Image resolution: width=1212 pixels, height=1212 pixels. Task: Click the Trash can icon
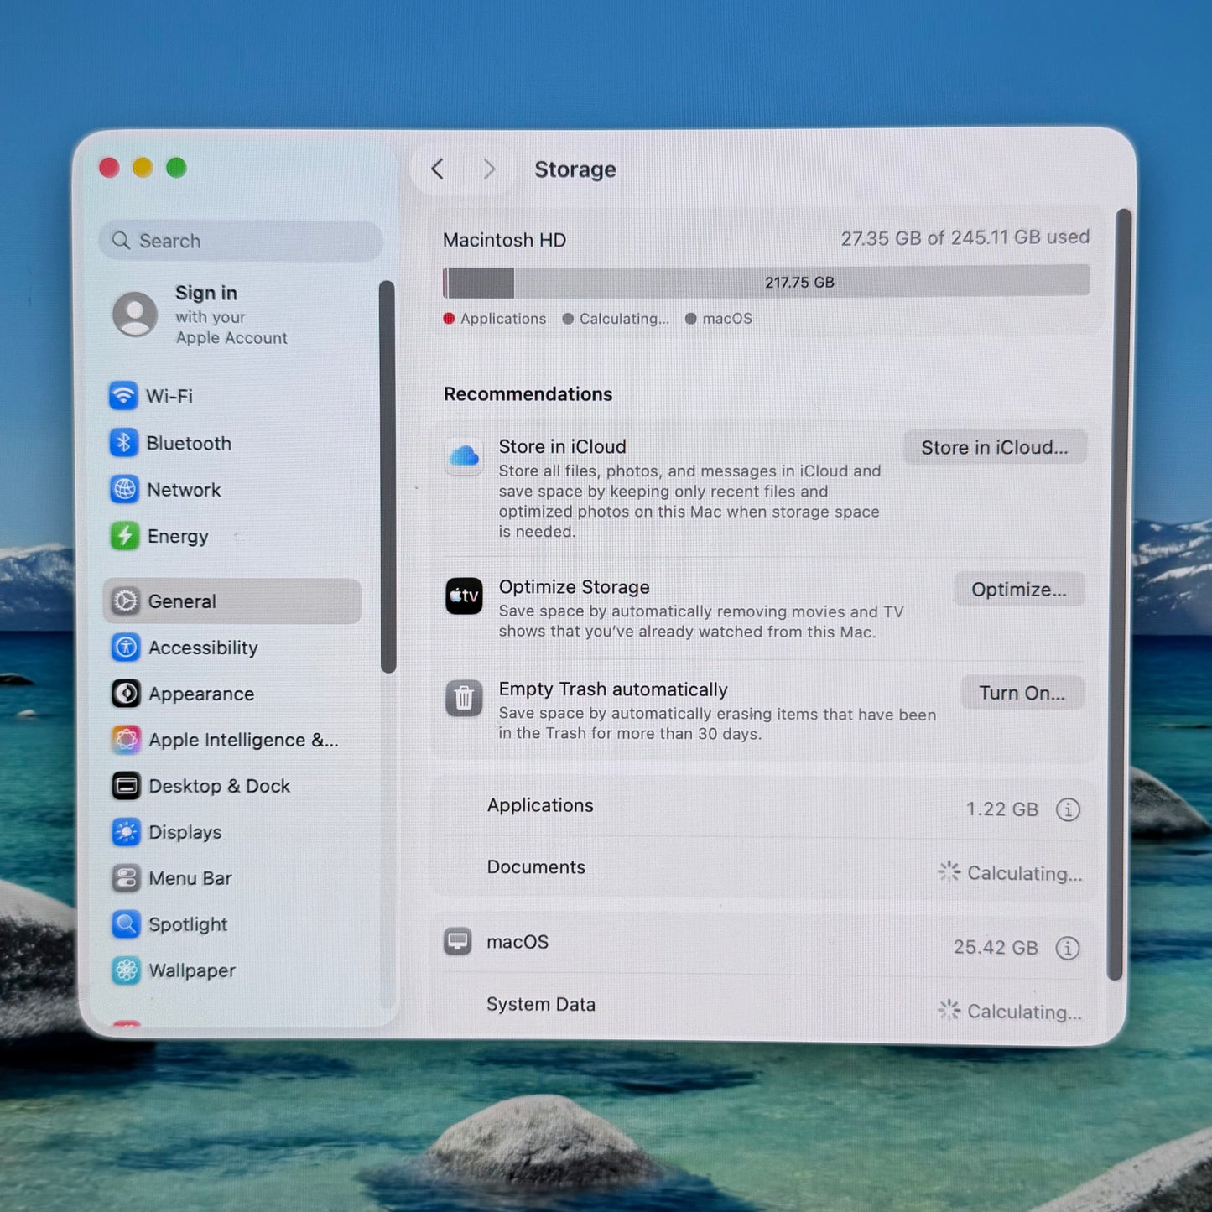click(464, 698)
